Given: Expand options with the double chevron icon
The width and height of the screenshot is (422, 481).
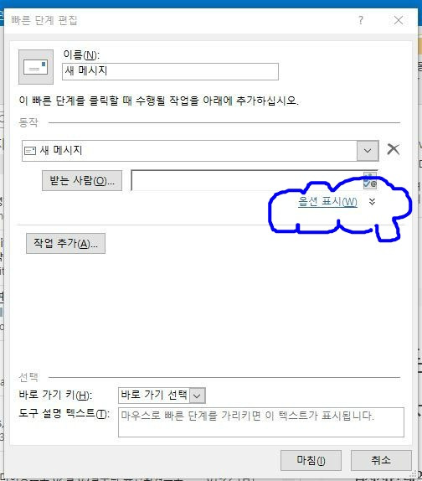Looking at the screenshot, I should [372, 202].
